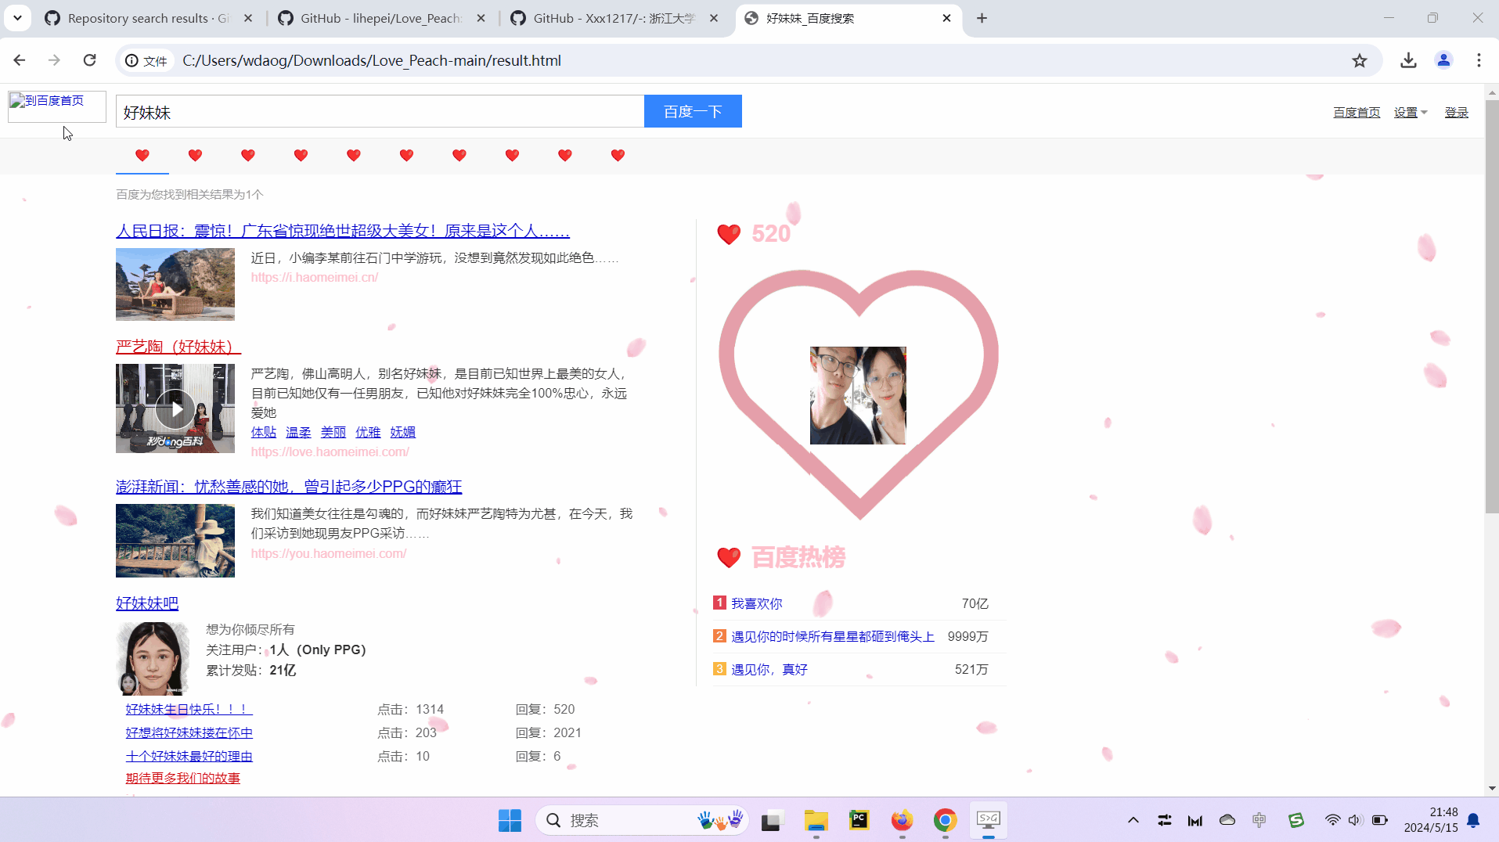This screenshot has width=1499, height=842.
Task: Open the Windows Start button
Action: coord(510,820)
